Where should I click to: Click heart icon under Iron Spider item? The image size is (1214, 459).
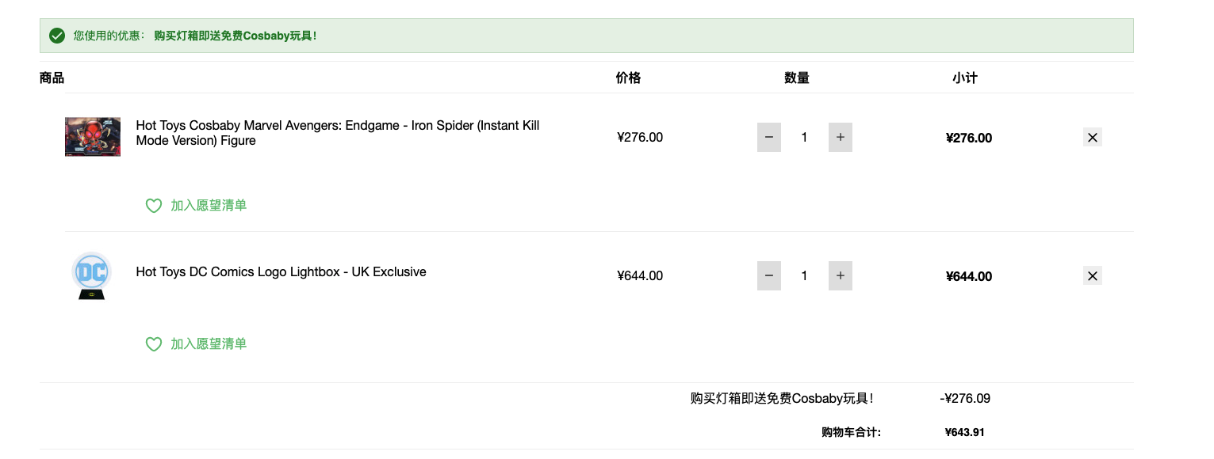click(154, 206)
